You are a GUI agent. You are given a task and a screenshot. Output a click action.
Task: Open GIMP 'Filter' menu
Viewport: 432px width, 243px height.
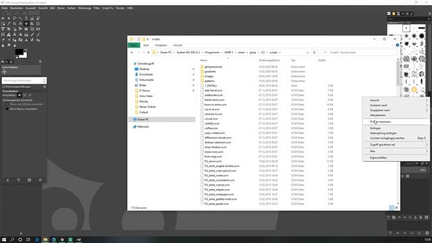[97, 8]
